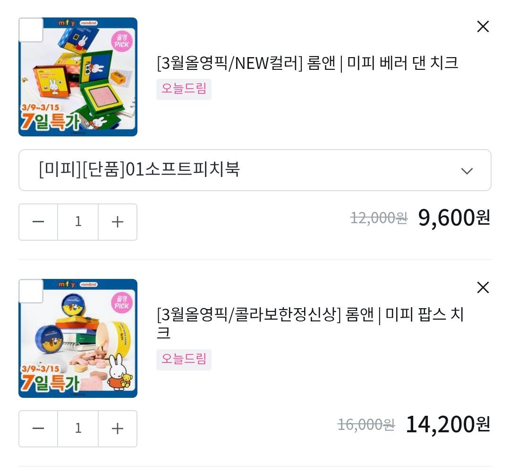
Task: Open the 롬앤 미피 베러 댄 치크 title
Action: [x=307, y=63]
